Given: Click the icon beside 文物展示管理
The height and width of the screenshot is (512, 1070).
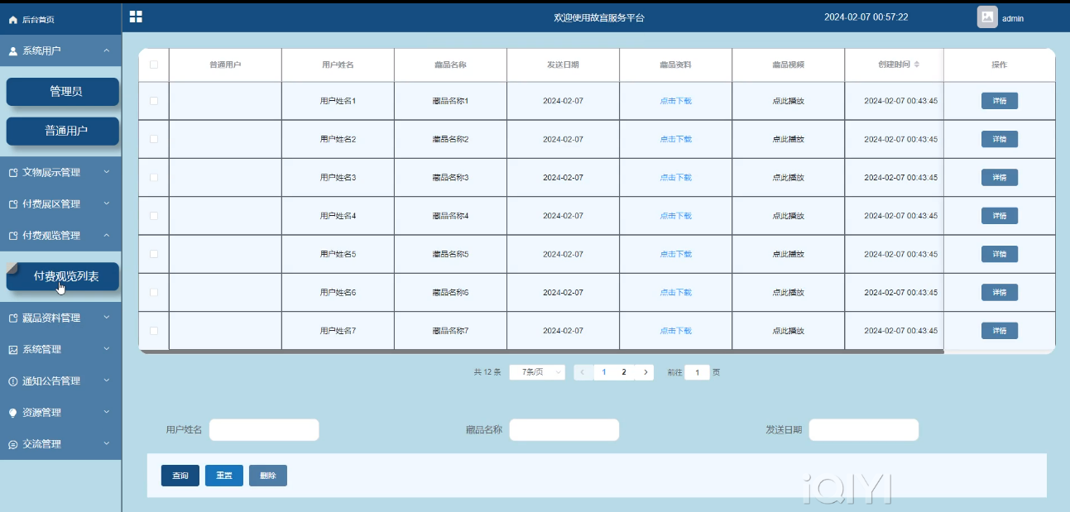Looking at the screenshot, I should tap(12, 173).
